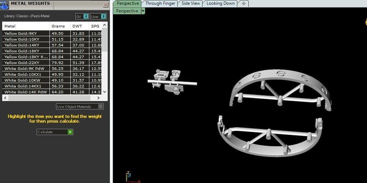Select the Yellow Gold:9KY row
Image resolution: width=367 pixels, height=183 pixels.
click(52, 33)
